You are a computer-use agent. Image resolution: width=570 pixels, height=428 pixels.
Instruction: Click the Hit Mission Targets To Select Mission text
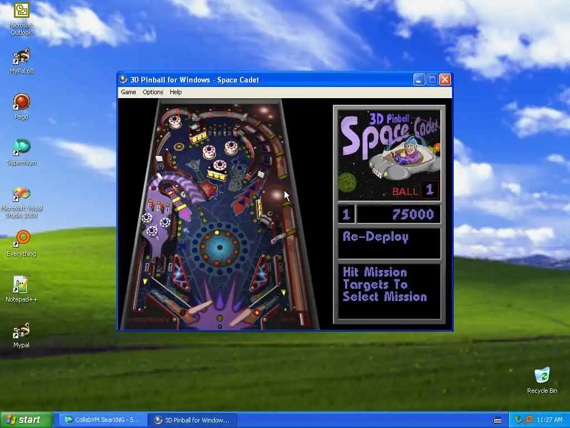[x=385, y=284]
